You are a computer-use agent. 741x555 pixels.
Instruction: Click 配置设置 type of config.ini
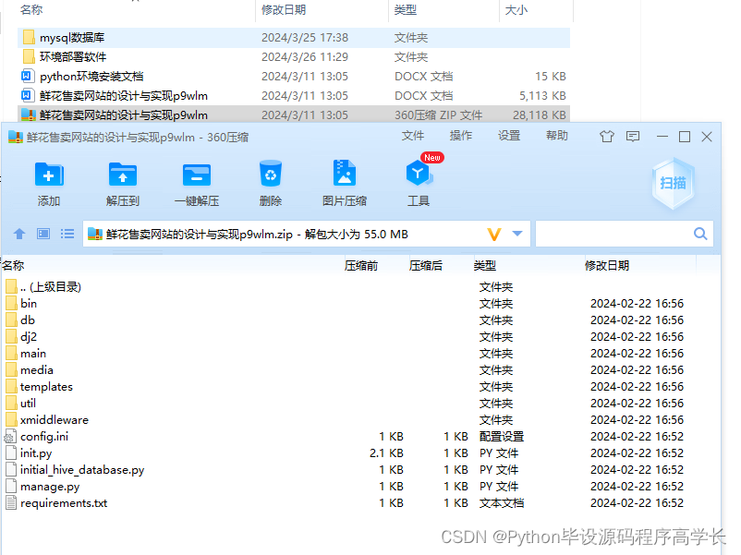coord(502,437)
